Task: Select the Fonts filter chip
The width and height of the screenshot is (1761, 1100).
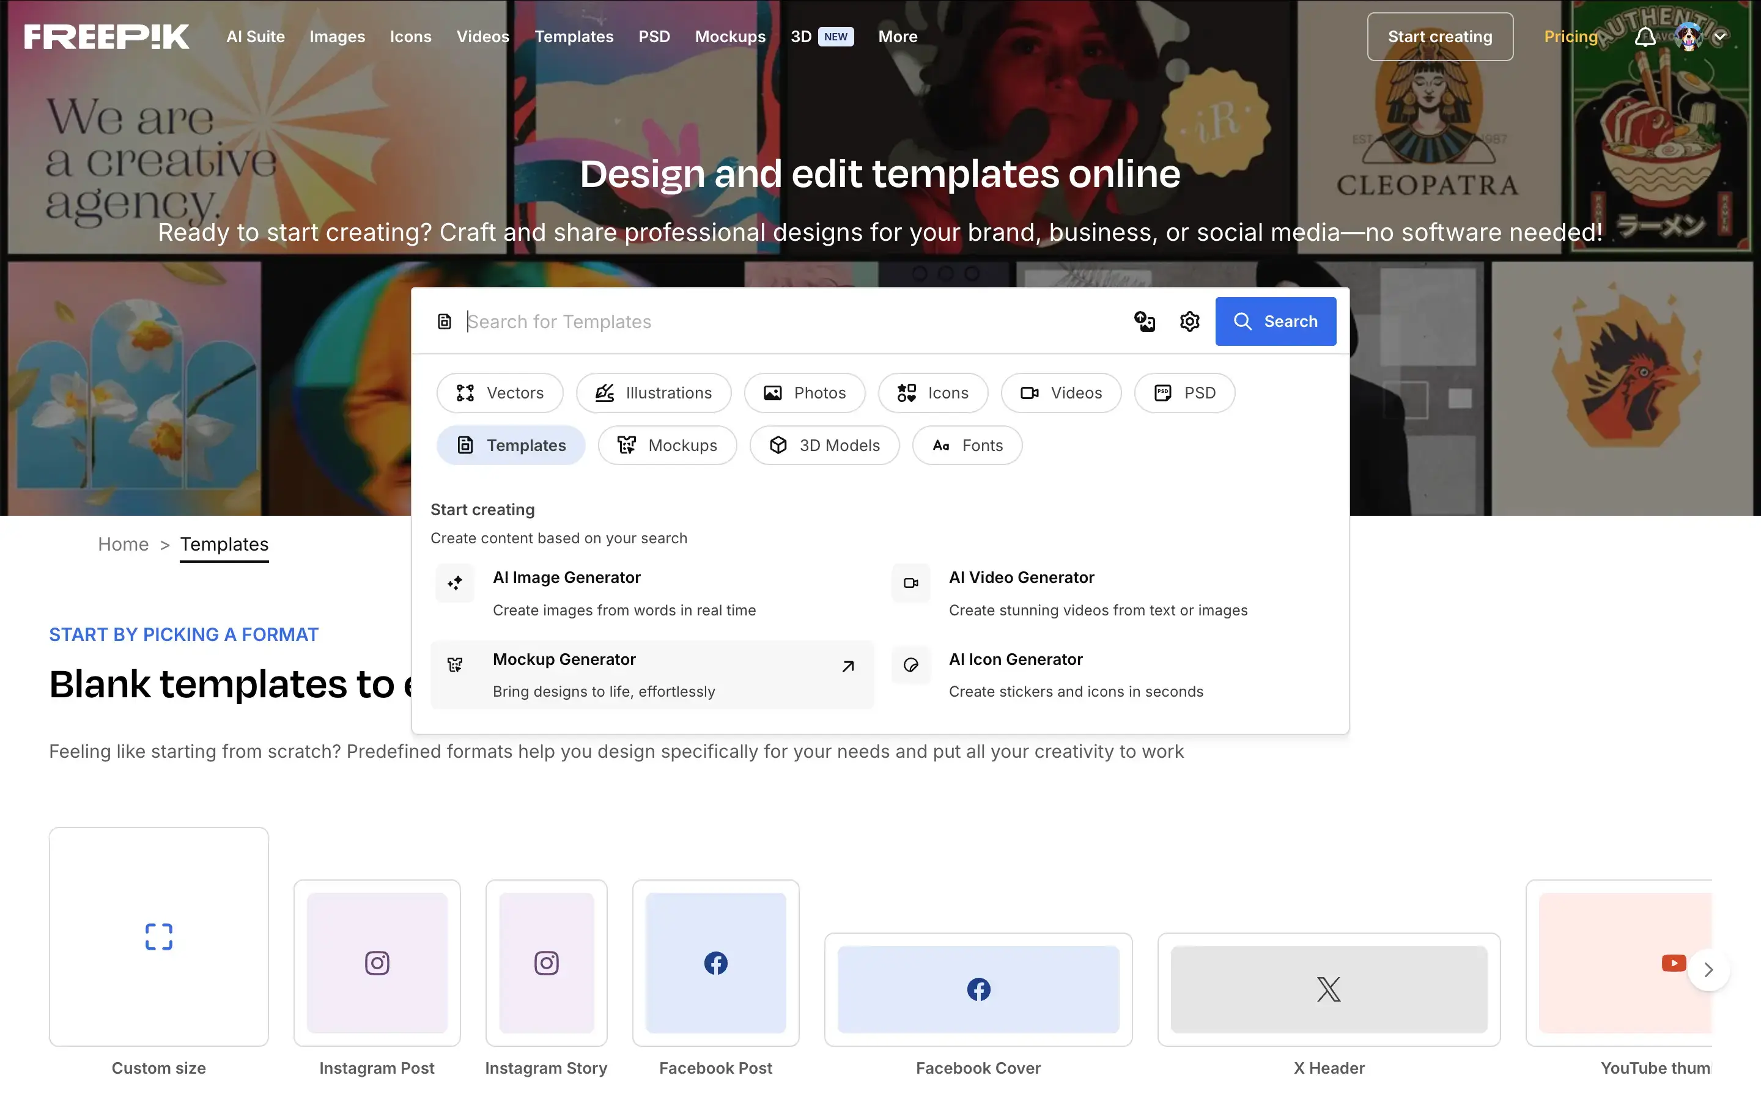Action: tap(967, 446)
